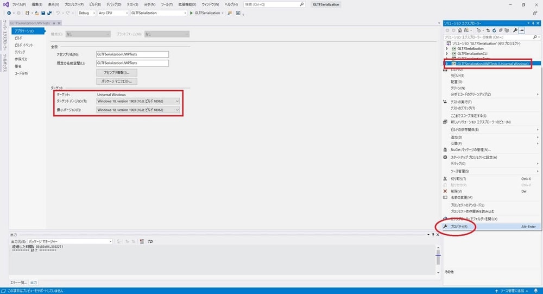Viewport: 543px width, 294px height.
Task: Click the Visual Studio logo icon
Action: coord(5,4)
